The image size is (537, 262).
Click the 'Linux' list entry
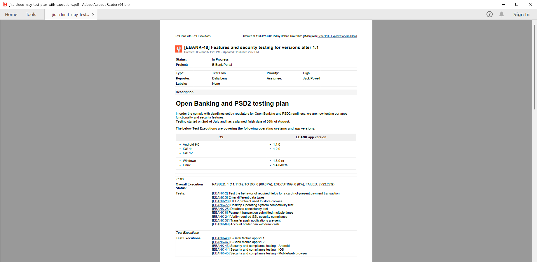[x=187, y=165]
